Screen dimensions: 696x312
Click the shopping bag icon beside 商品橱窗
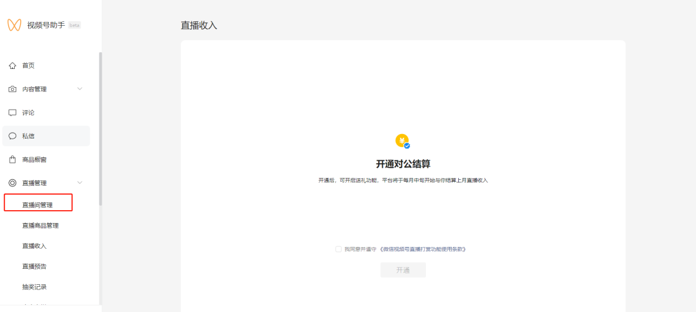(12, 159)
